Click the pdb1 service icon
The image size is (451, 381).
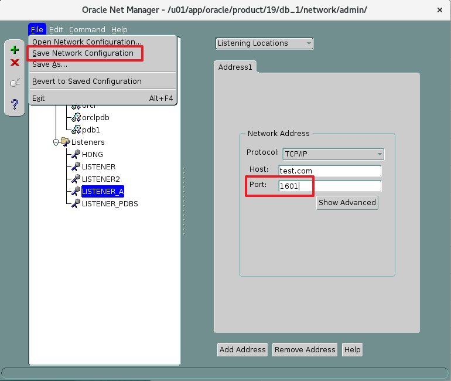76,130
